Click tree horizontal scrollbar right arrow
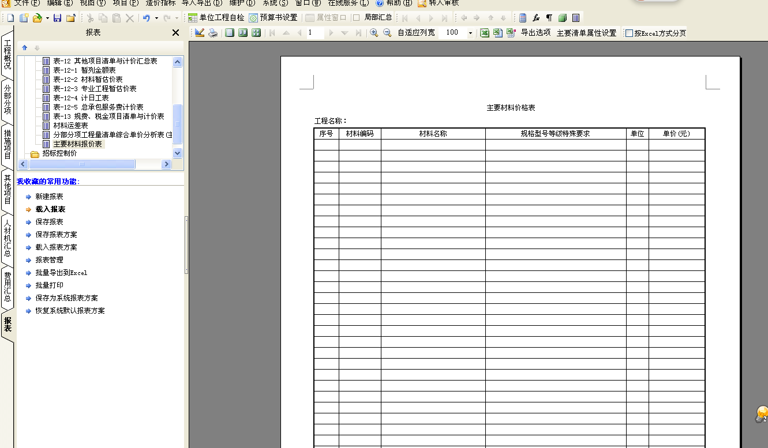This screenshot has height=448, width=768. pos(167,164)
